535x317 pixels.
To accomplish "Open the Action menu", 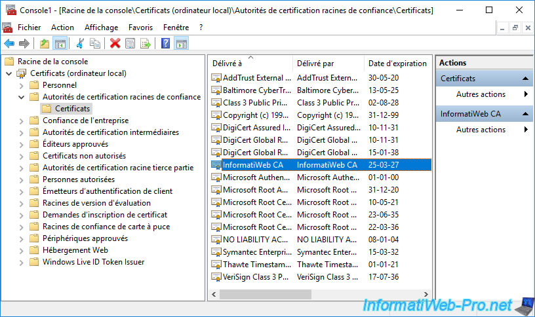I will click(x=62, y=28).
